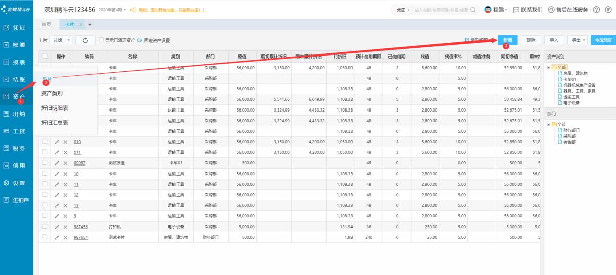Click the 联系我们 contact icon
616x275 pixels.
pos(516,10)
